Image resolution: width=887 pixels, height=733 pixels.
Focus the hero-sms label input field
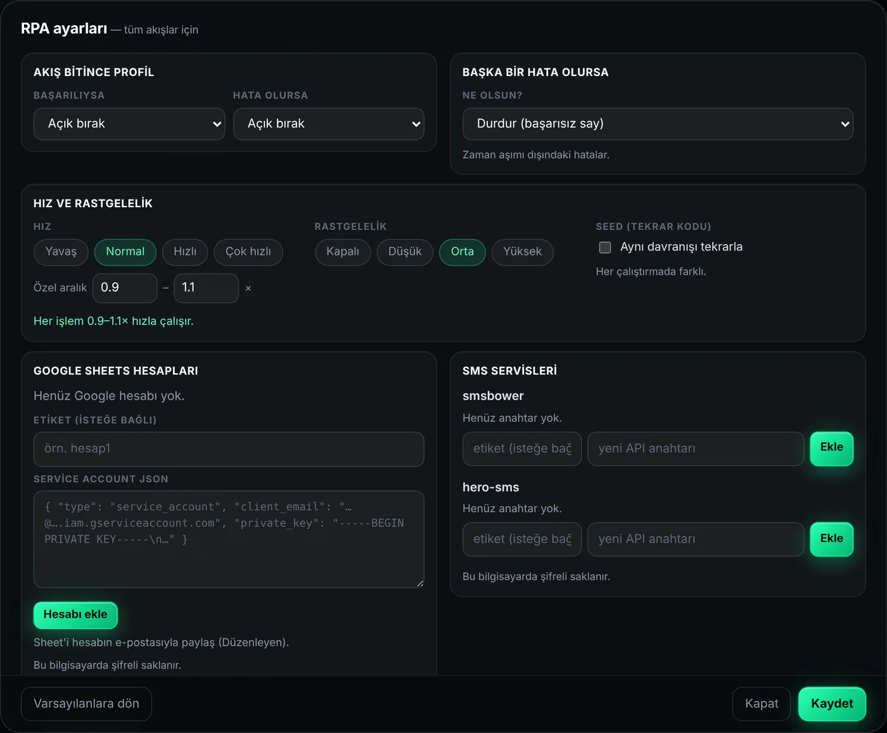[522, 539]
